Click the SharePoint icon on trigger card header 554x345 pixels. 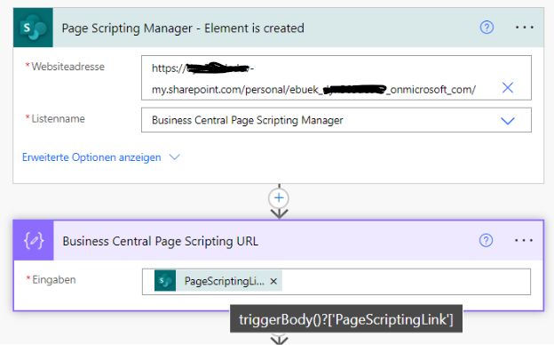[x=33, y=28]
